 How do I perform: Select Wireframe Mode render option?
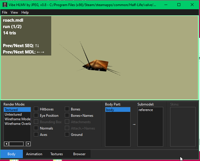click(x=17, y=119)
